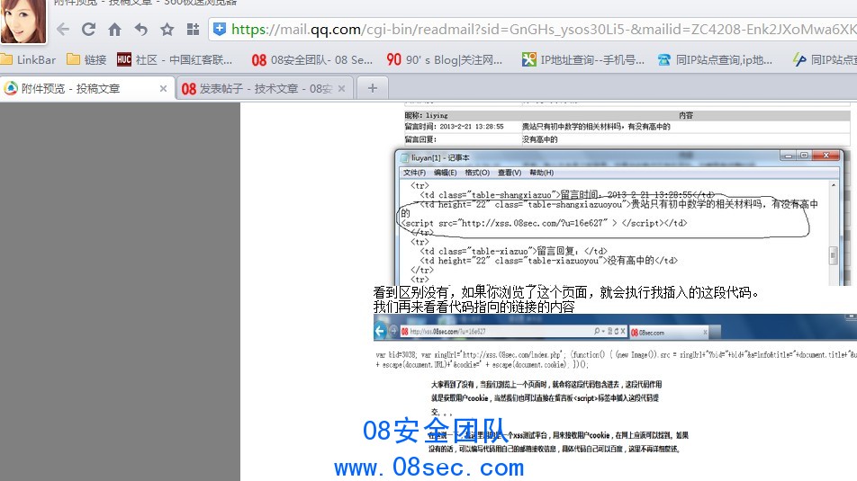Open 编辑(E) menu in Notepad window
857x481 pixels.
445,173
